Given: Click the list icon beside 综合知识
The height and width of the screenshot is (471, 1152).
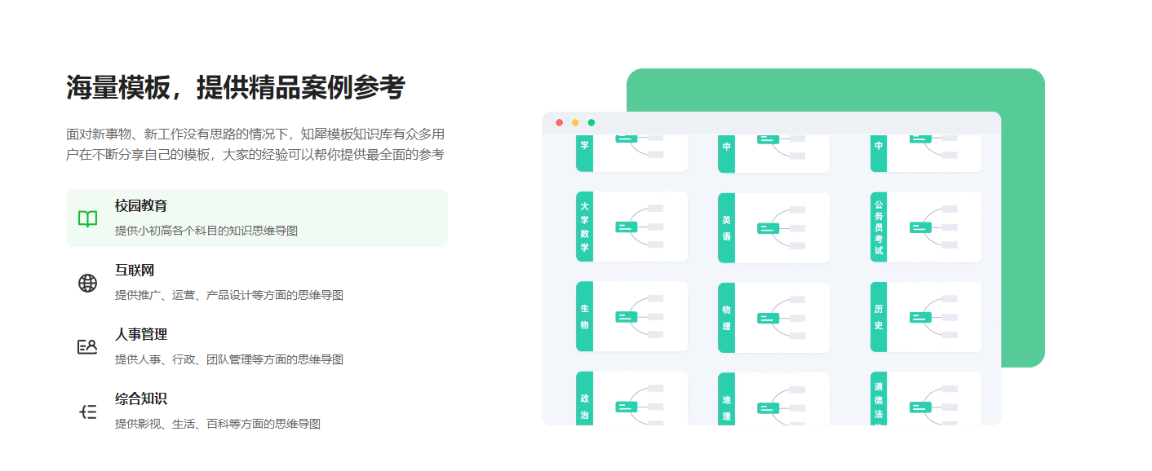Looking at the screenshot, I should coord(87,412).
